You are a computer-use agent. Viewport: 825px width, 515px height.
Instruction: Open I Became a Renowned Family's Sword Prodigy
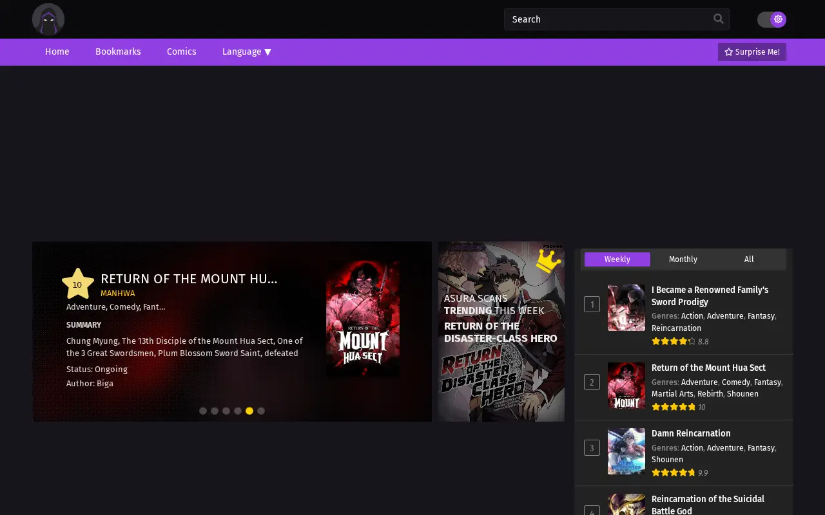coord(710,296)
